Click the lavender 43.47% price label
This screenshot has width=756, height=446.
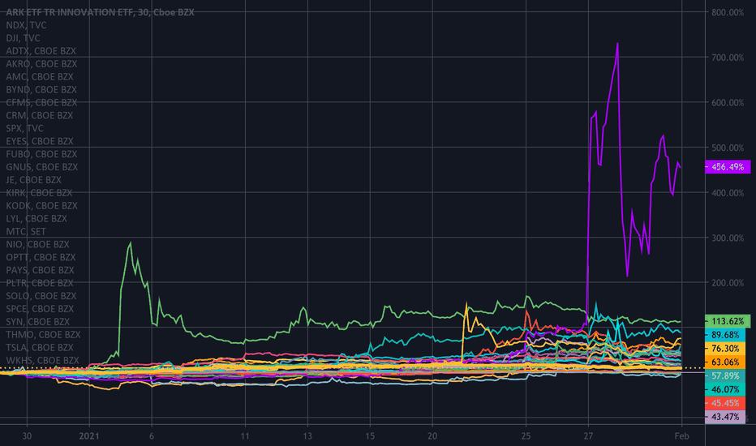(x=725, y=417)
